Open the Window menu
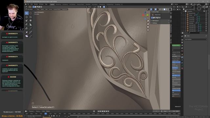210x118 pixels. (x=41, y=4)
